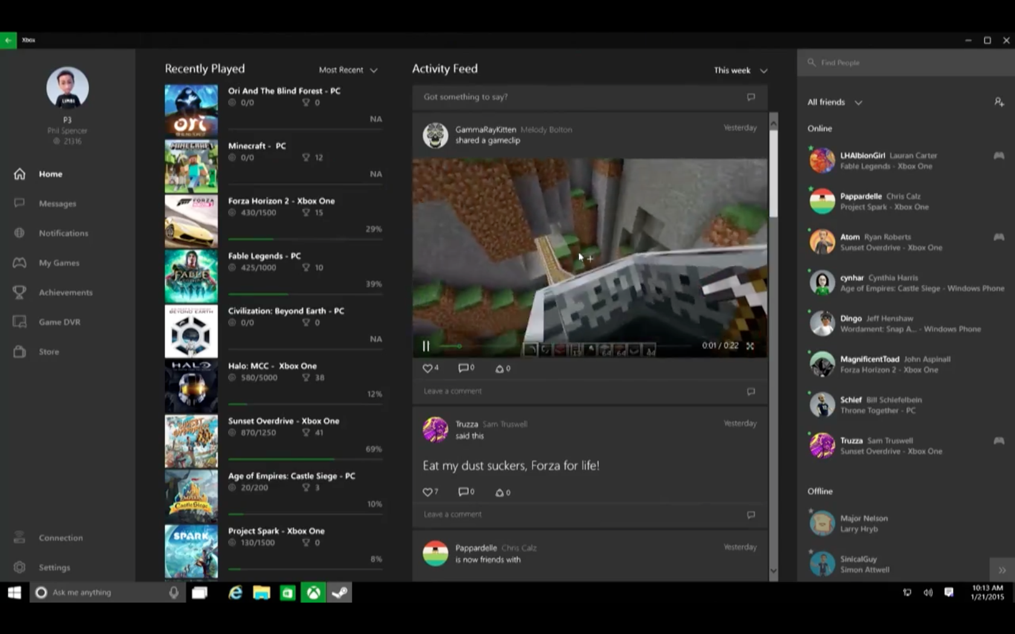This screenshot has width=1015, height=634.
Task: Click the P3 profile avatar
Action: click(x=67, y=88)
